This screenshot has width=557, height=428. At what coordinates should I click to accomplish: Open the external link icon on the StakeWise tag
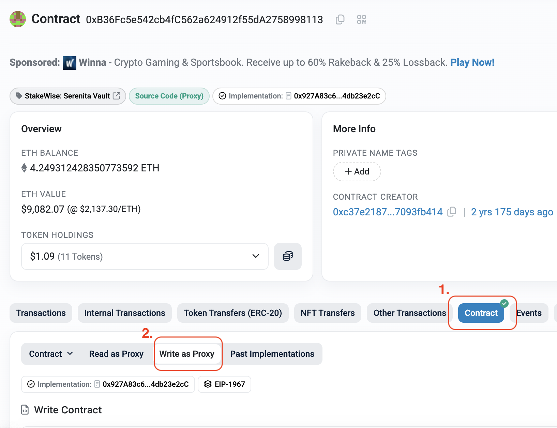[117, 96]
